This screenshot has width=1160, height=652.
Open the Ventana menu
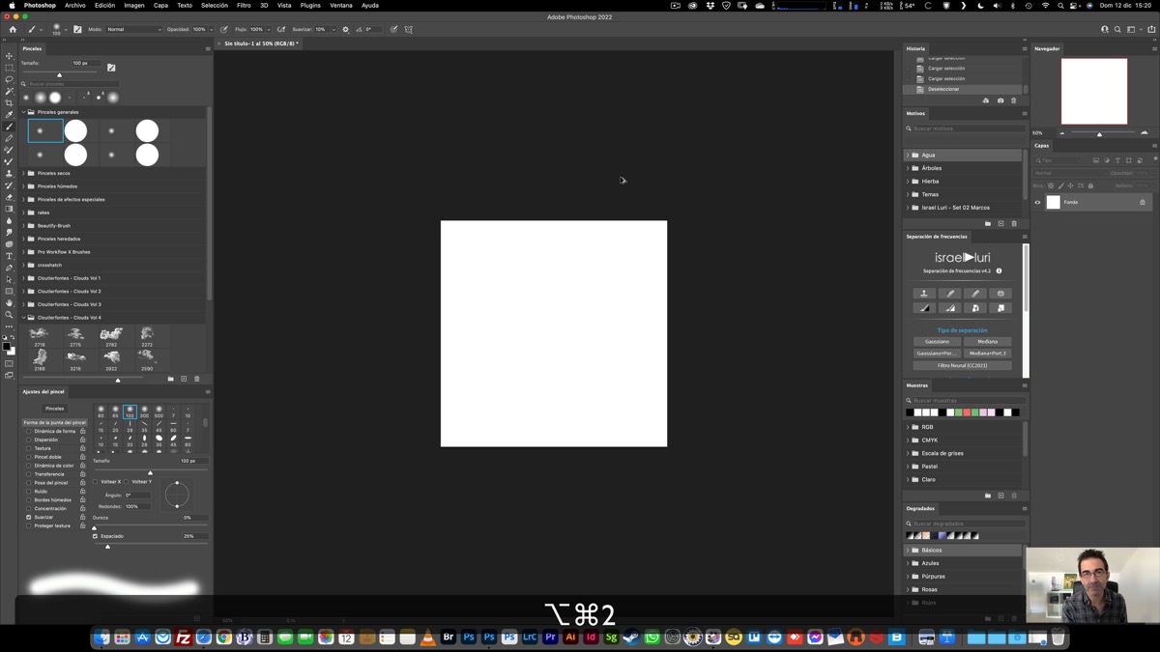pos(340,6)
